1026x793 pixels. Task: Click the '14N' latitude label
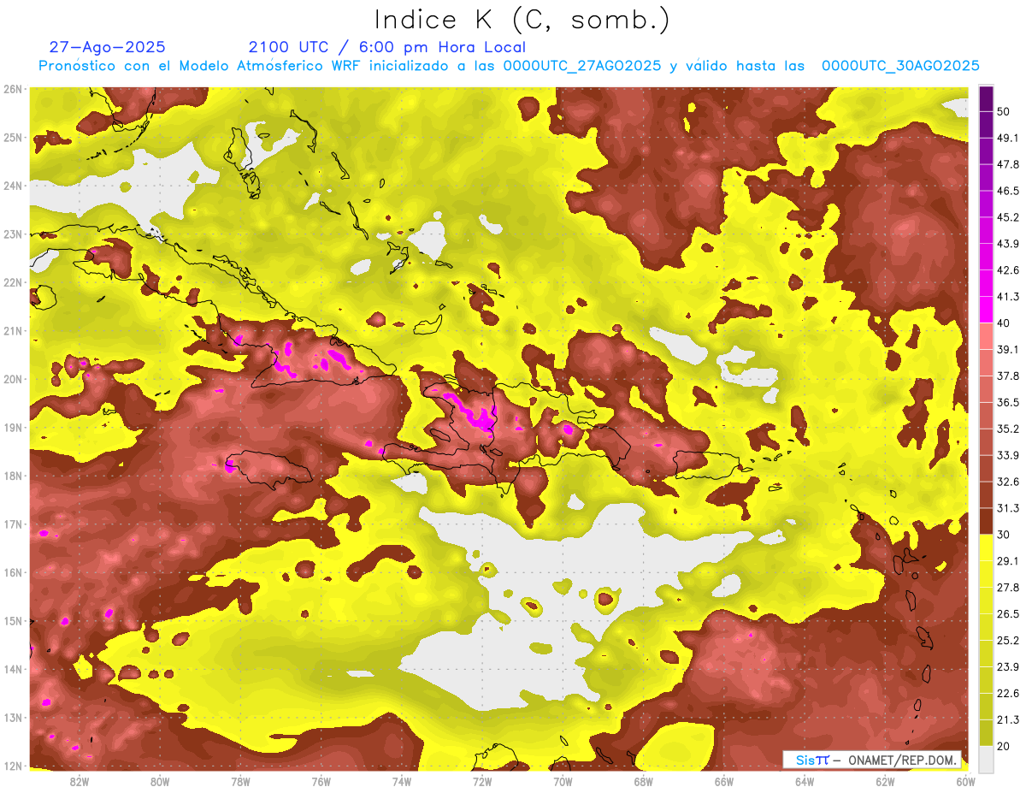pyautogui.click(x=14, y=669)
